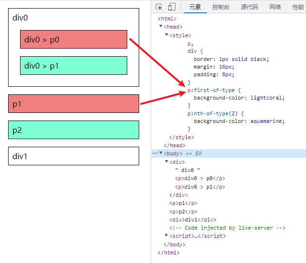Click the p:first-of-type selector text
The height and width of the screenshot is (263, 306).
211,90
